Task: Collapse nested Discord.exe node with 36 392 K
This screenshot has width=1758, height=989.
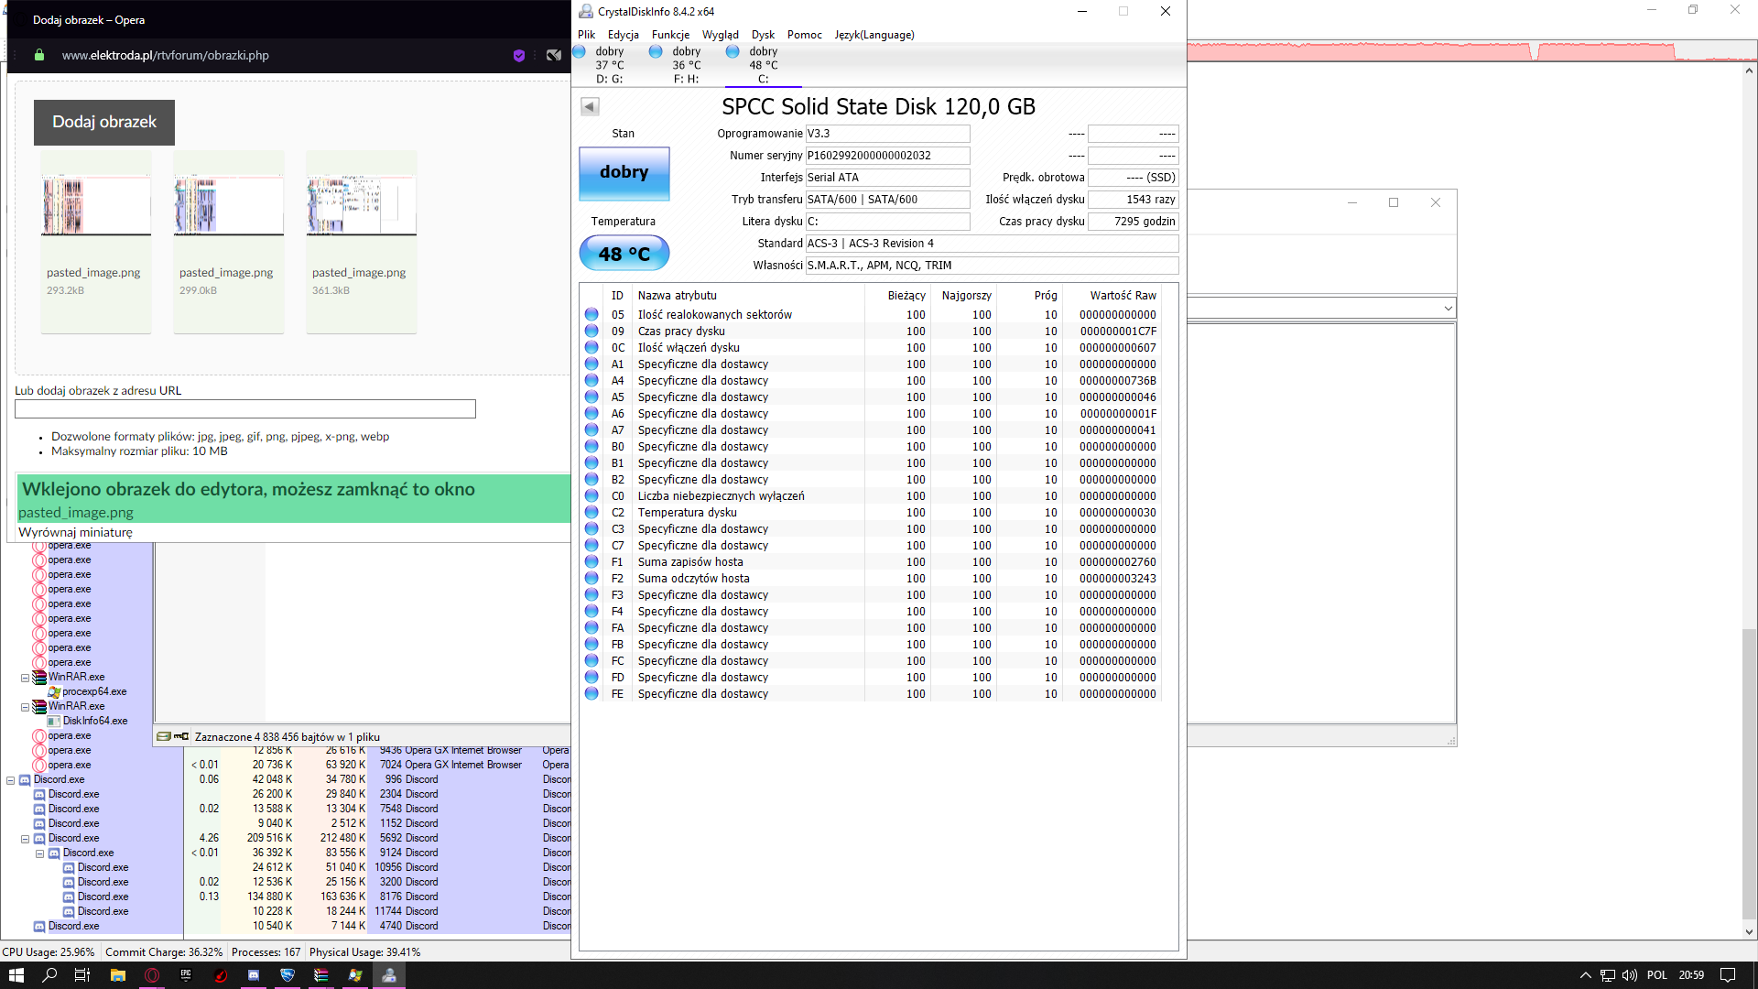Action: (39, 853)
